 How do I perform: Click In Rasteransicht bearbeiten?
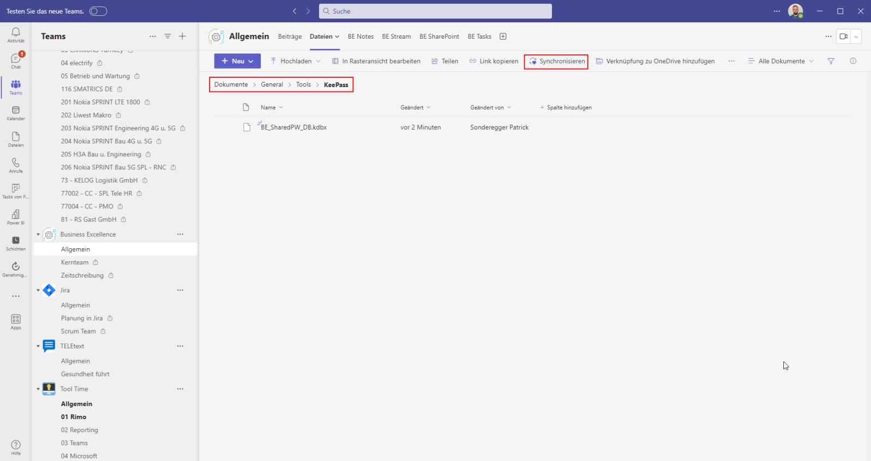(376, 61)
